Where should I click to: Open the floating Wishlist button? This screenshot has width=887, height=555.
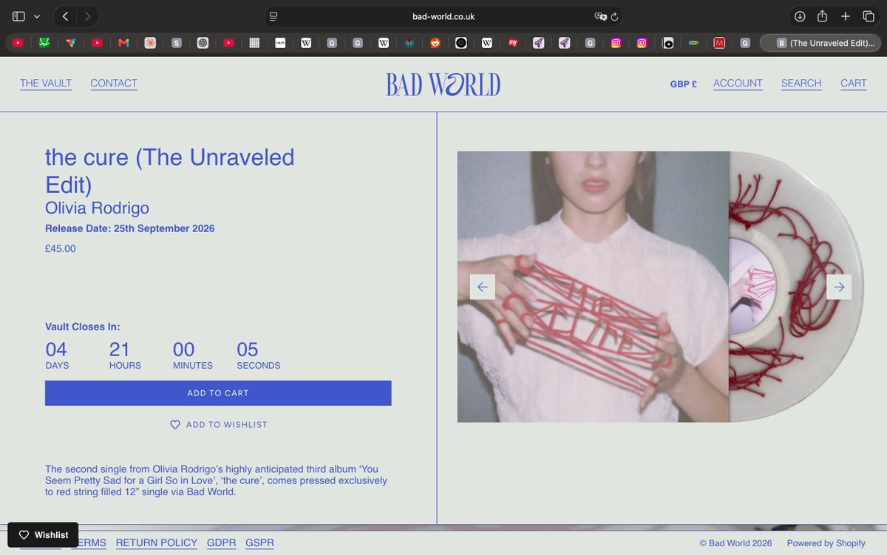[43, 534]
